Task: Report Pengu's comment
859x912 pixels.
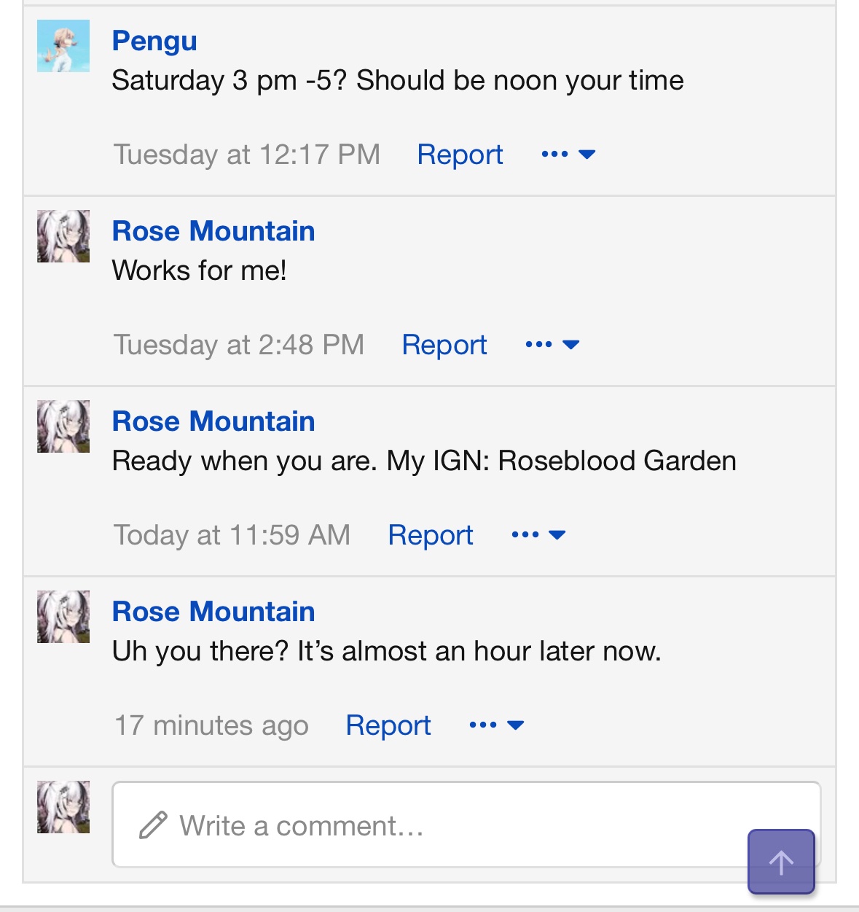Action: tap(460, 155)
